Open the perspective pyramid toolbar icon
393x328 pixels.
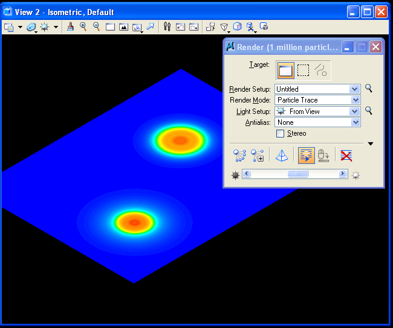coord(224,27)
